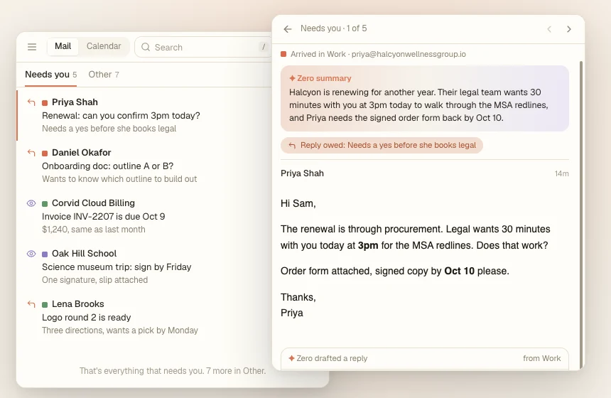Click the purple label square beside Oak Hill School
This screenshot has width=611, height=398.
45,254
